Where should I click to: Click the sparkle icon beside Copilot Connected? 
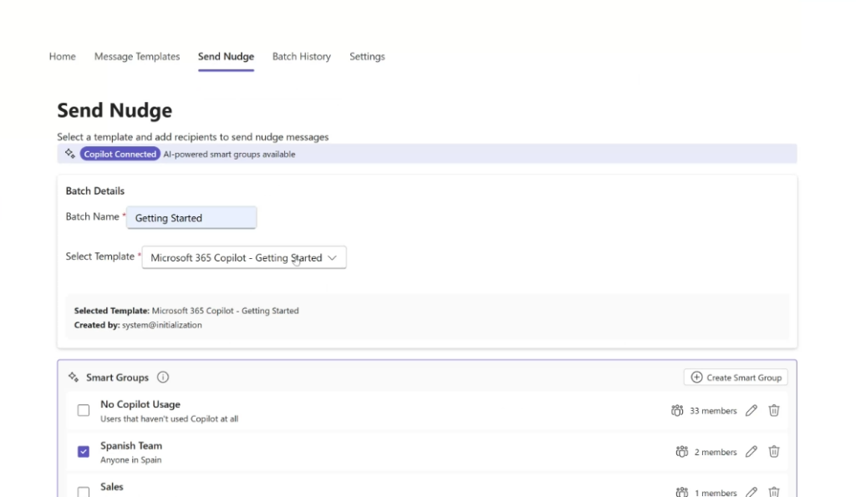tap(69, 154)
